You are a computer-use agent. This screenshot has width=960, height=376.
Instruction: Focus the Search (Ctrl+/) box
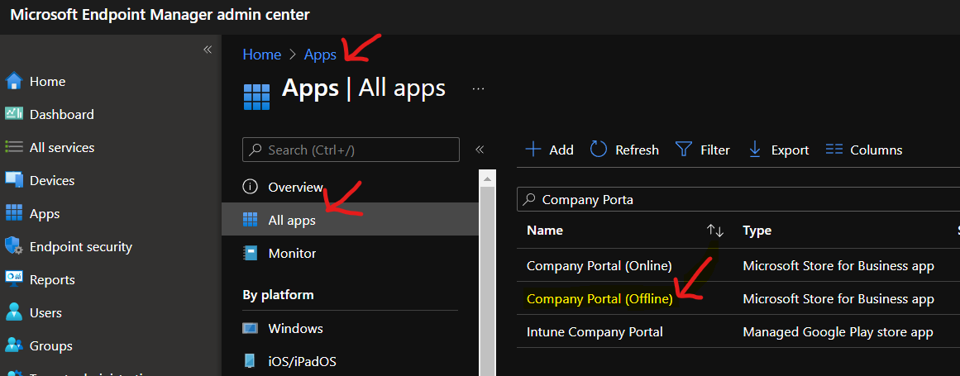point(351,150)
